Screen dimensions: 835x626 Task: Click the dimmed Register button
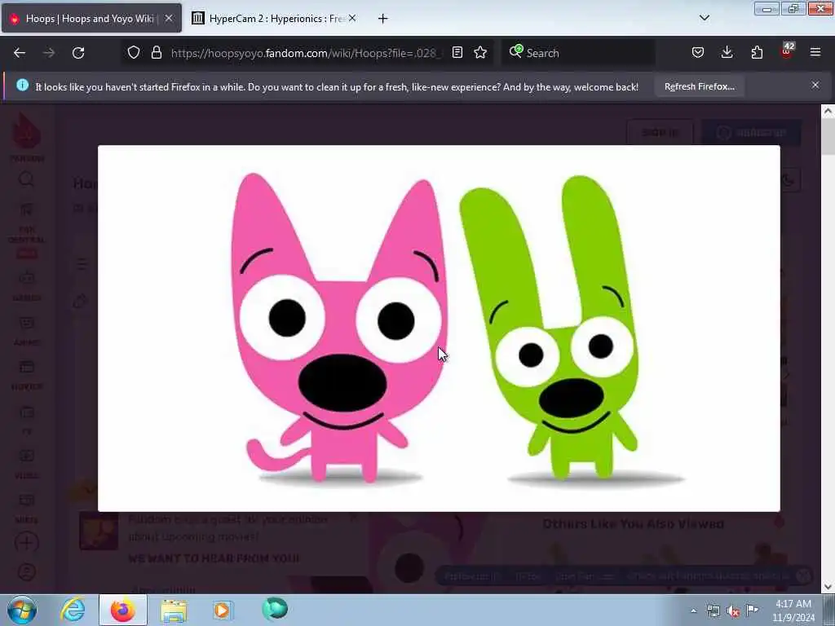point(751,133)
